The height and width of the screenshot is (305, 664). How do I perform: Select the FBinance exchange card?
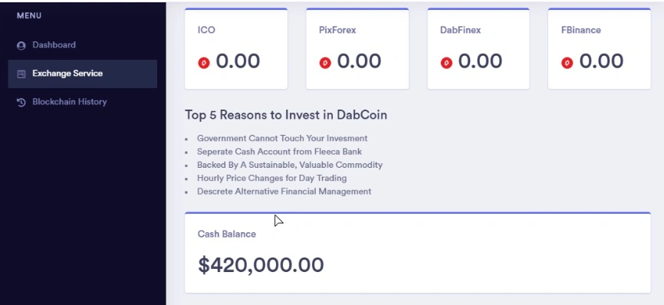tap(599, 48)
